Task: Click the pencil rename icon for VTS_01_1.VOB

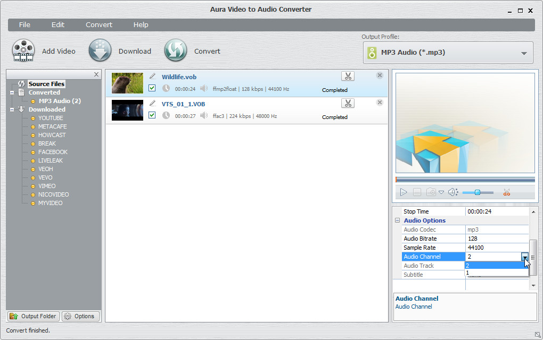Action: [x=153, y=103]
